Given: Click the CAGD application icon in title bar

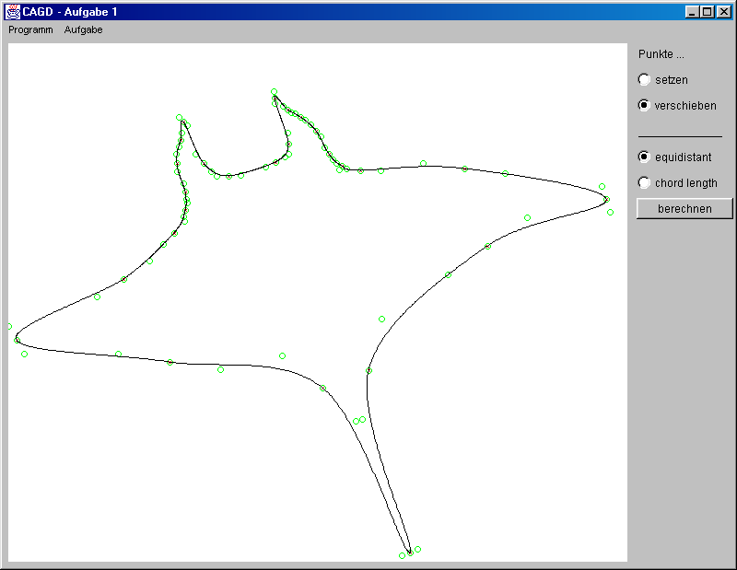Looking at the screenshot, I should [x=13, y=12].
